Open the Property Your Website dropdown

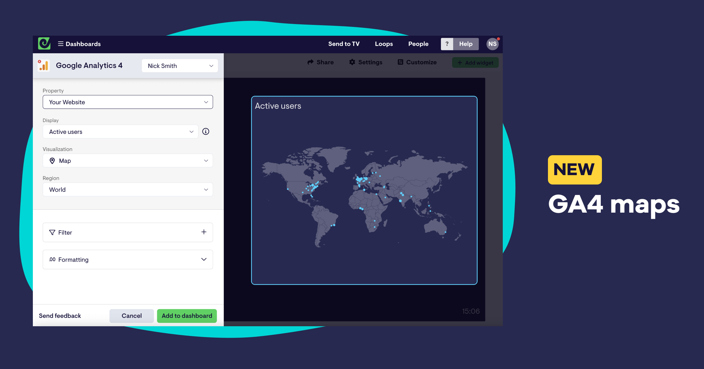click(128, 102)
